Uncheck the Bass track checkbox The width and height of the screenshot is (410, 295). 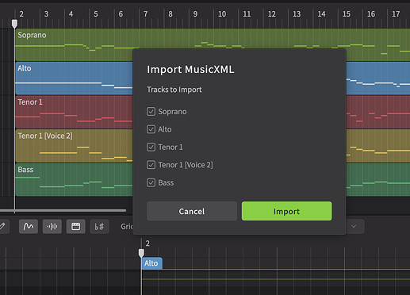coord(151,182)
